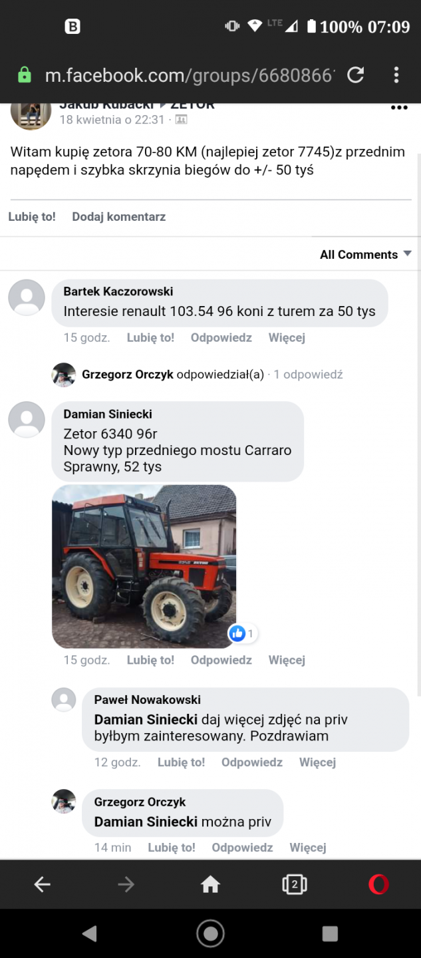This screenshot has width=421, height=958.
Task: Expand Grzegorz Orczyk's 1 odpowiedź reply thread
Action: point(308,375)
